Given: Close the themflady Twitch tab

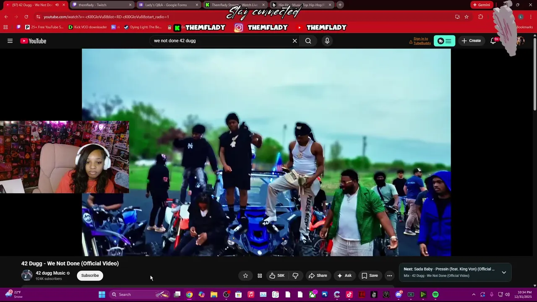Looking at the screenshot, I should [130, 5].
